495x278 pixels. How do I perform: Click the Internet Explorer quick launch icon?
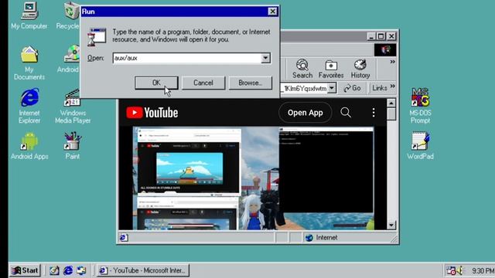coord(68,270)
